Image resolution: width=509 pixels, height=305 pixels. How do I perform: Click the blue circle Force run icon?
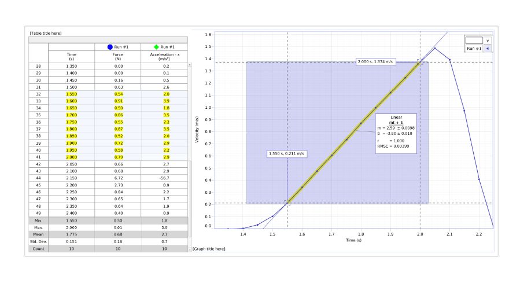(110, 47)
